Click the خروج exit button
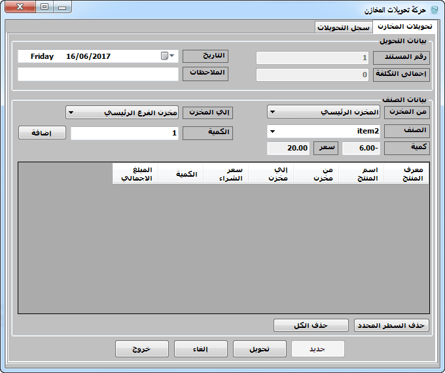The width and height of the screenshot is (445, 373). tap(142, 349)
